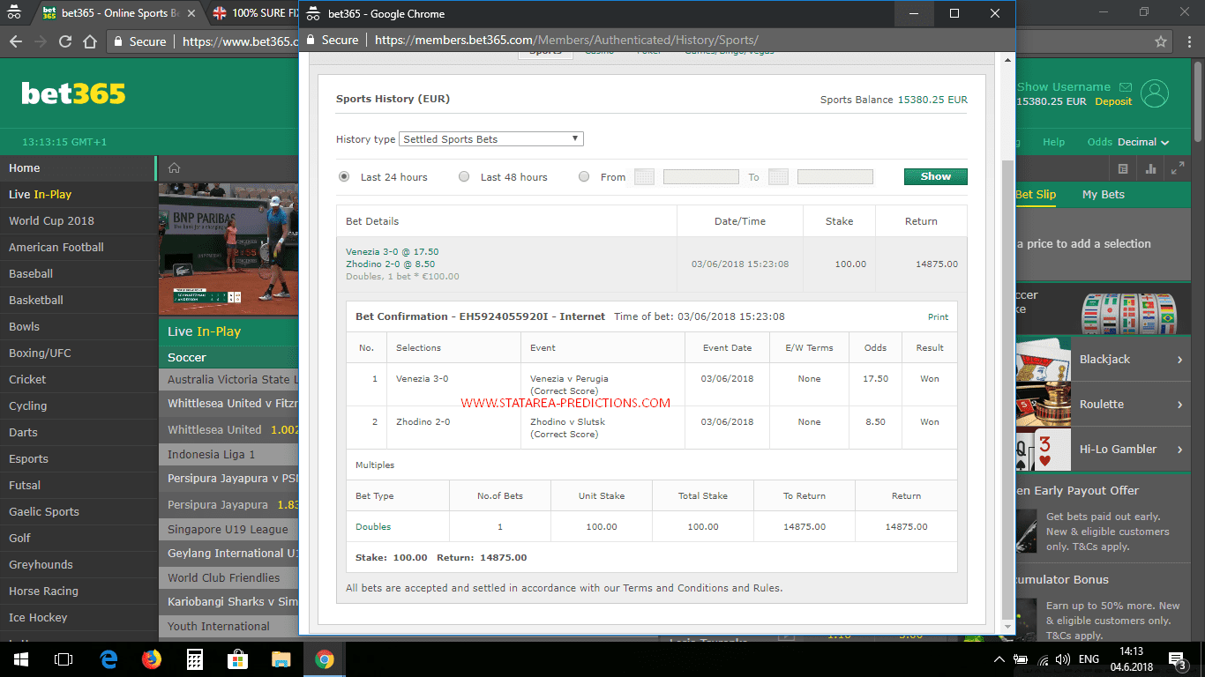Click popup window vertical scrollbar
The image size is (1205, 677).
pyautogui.click(x=1007, y=390)
